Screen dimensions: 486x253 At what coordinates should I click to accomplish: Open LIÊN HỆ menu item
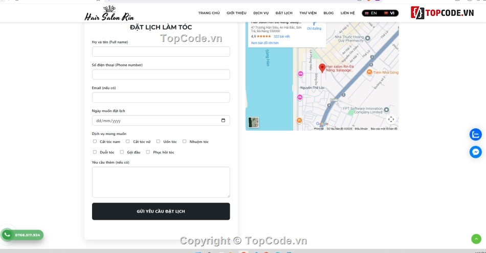pos(348,13)
